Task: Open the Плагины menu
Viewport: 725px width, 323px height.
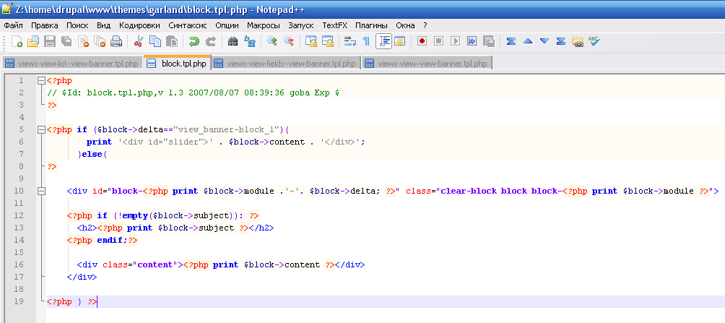Action: click(x=372, y=25)
